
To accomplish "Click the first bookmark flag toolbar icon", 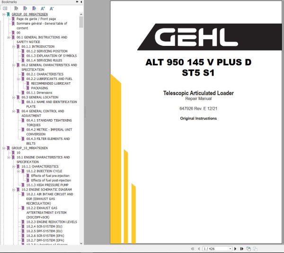I will click(16, 9).
